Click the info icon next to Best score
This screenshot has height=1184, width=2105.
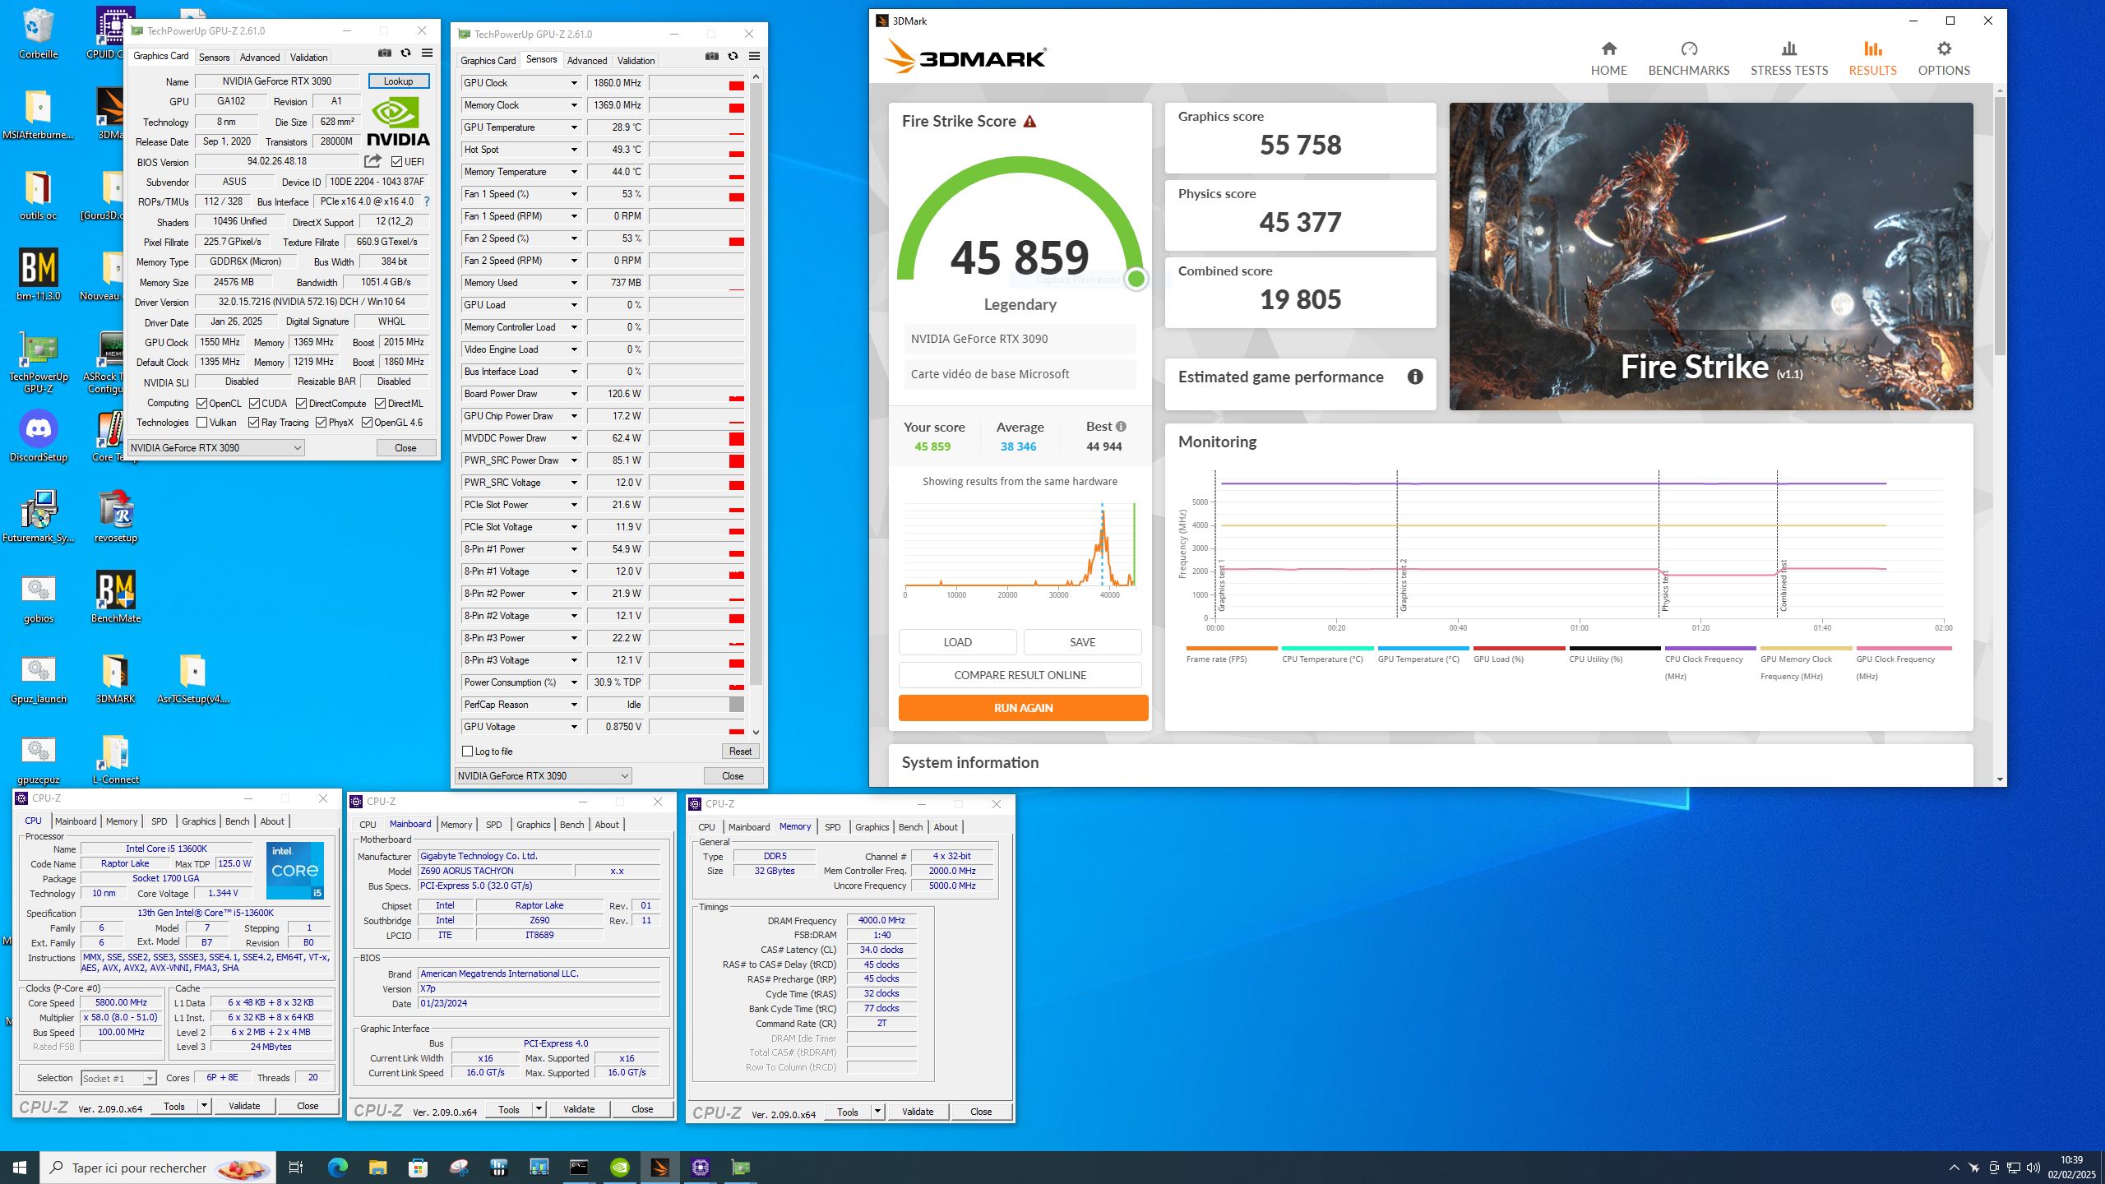1121,426
